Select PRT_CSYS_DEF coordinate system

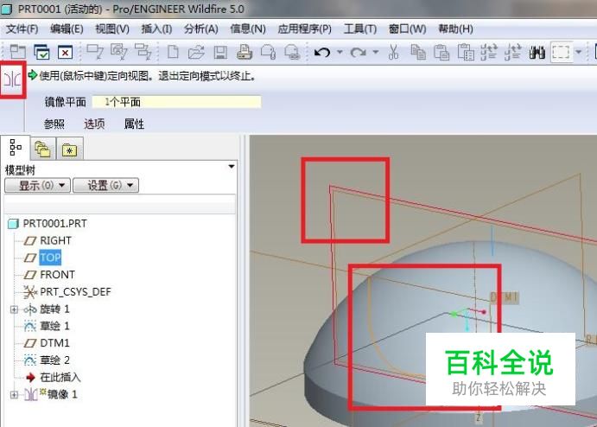click(75, 292)
